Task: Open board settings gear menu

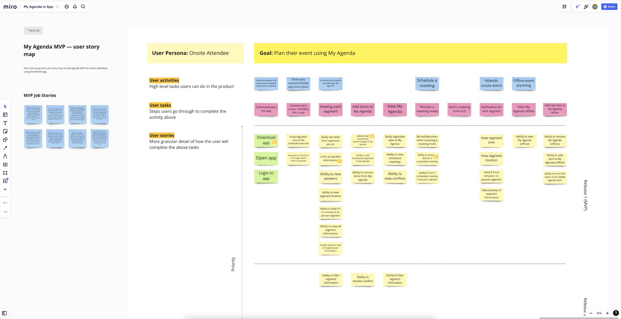Action: 67,7
